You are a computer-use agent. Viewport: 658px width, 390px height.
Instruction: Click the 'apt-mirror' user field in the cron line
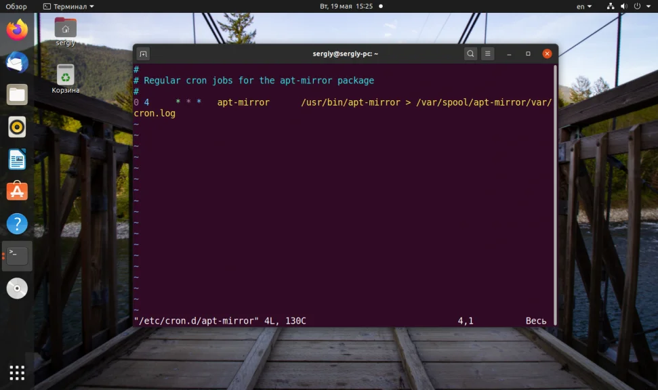pos(243,102)
